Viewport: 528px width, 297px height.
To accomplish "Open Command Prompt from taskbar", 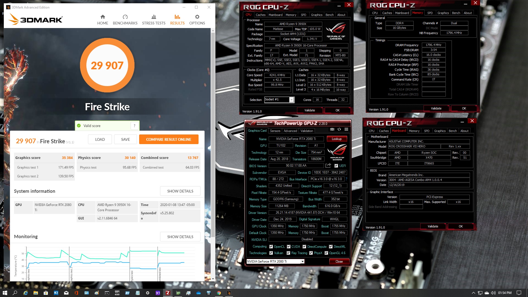I will pyautogui.click(x=107, y=293).
